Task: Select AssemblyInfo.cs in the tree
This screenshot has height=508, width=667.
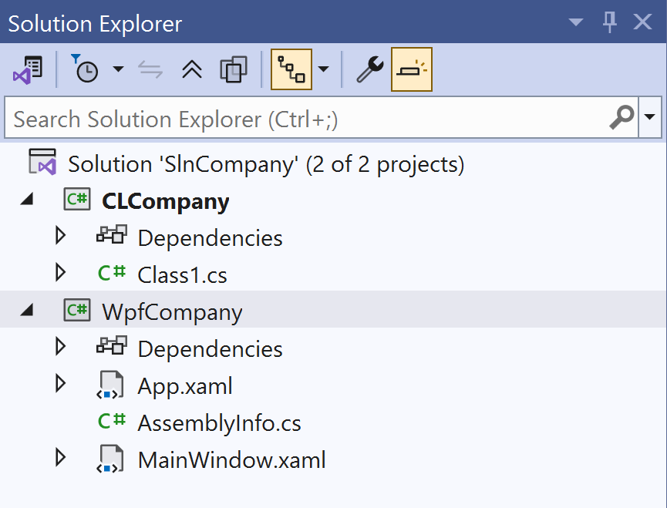Action: coord(219,422)
